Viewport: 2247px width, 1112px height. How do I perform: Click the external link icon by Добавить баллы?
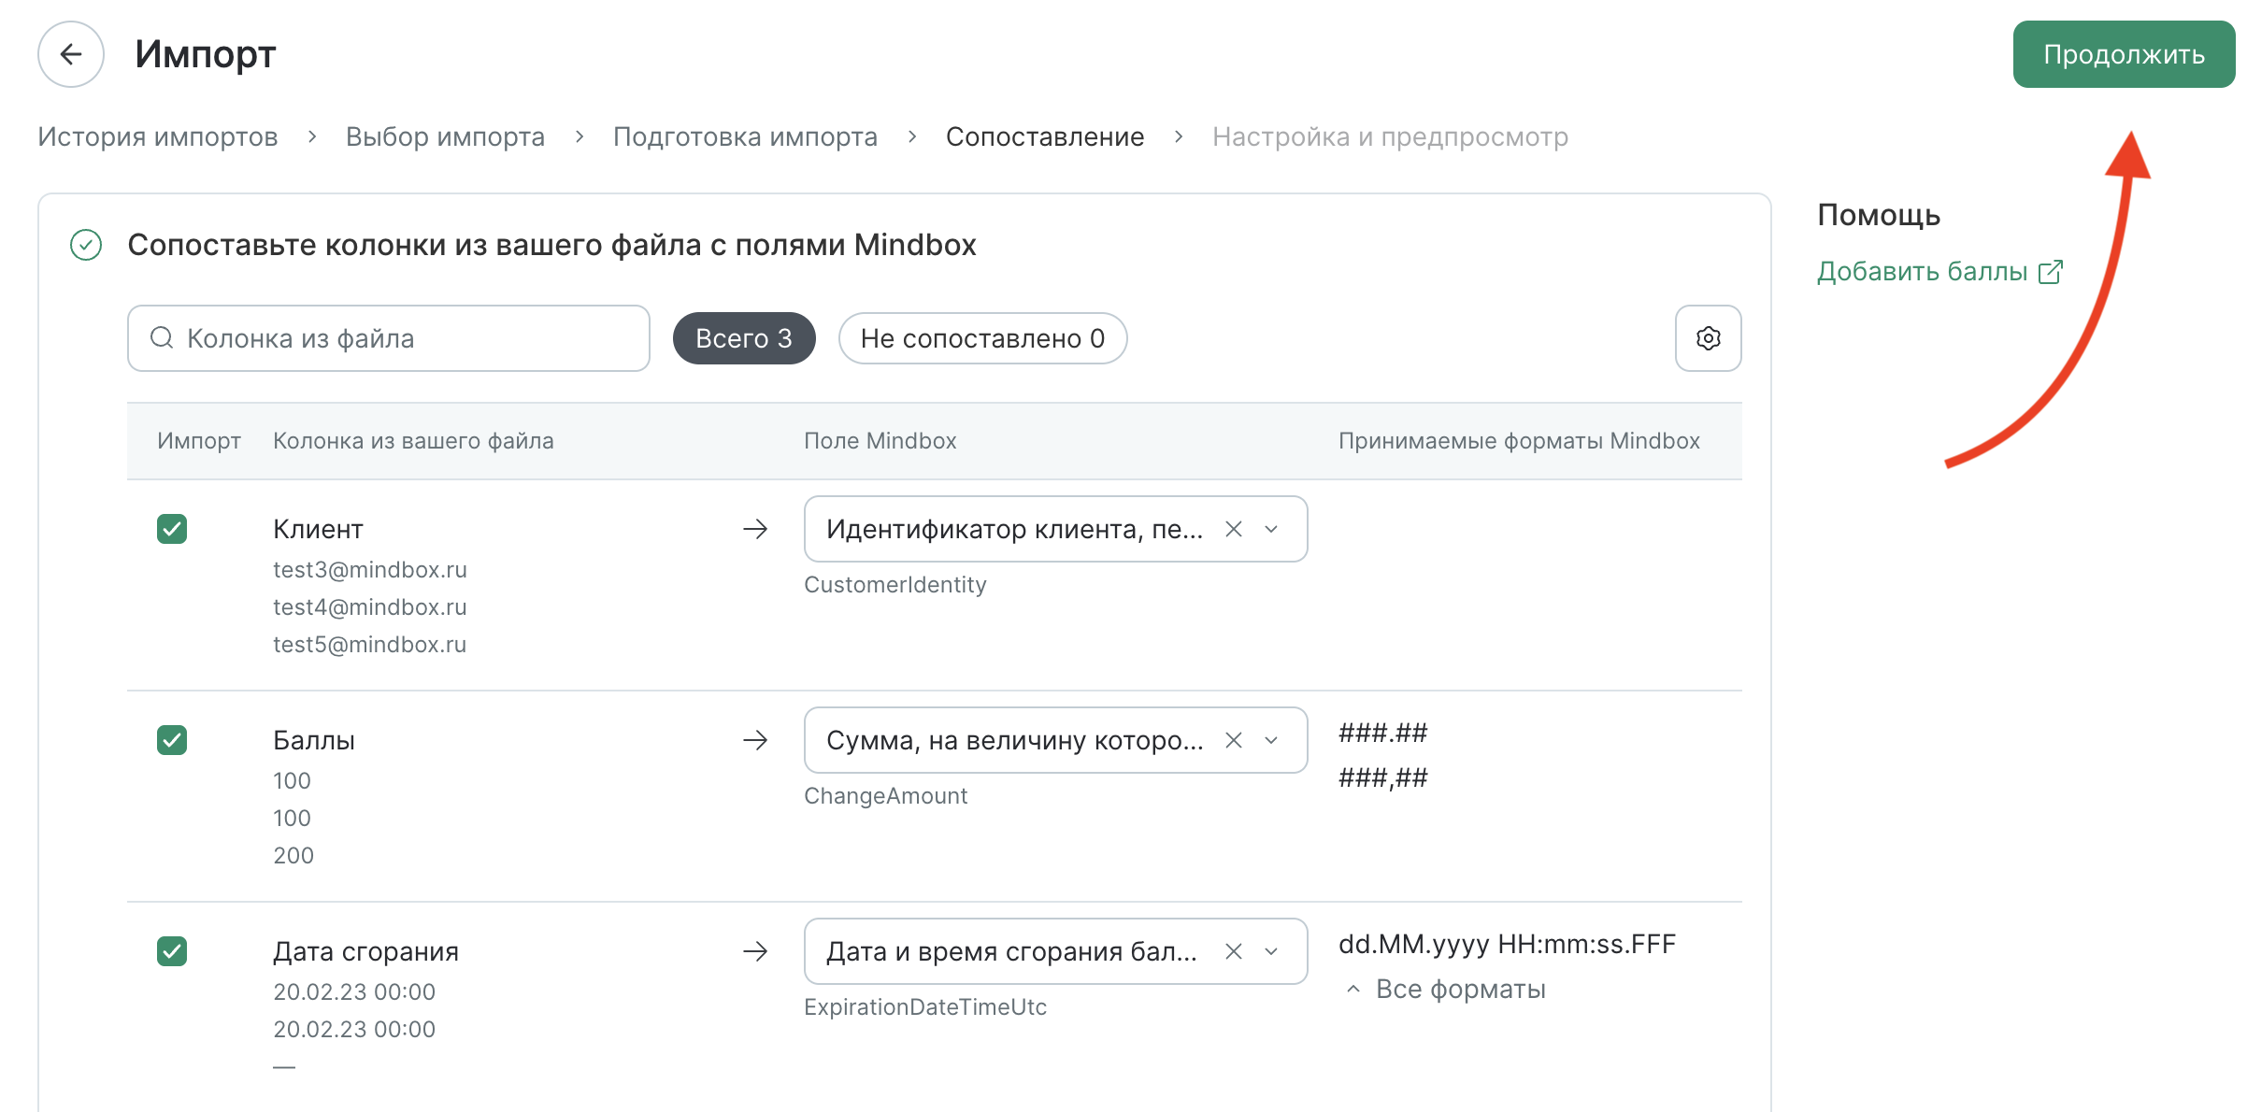(2050, 272)
